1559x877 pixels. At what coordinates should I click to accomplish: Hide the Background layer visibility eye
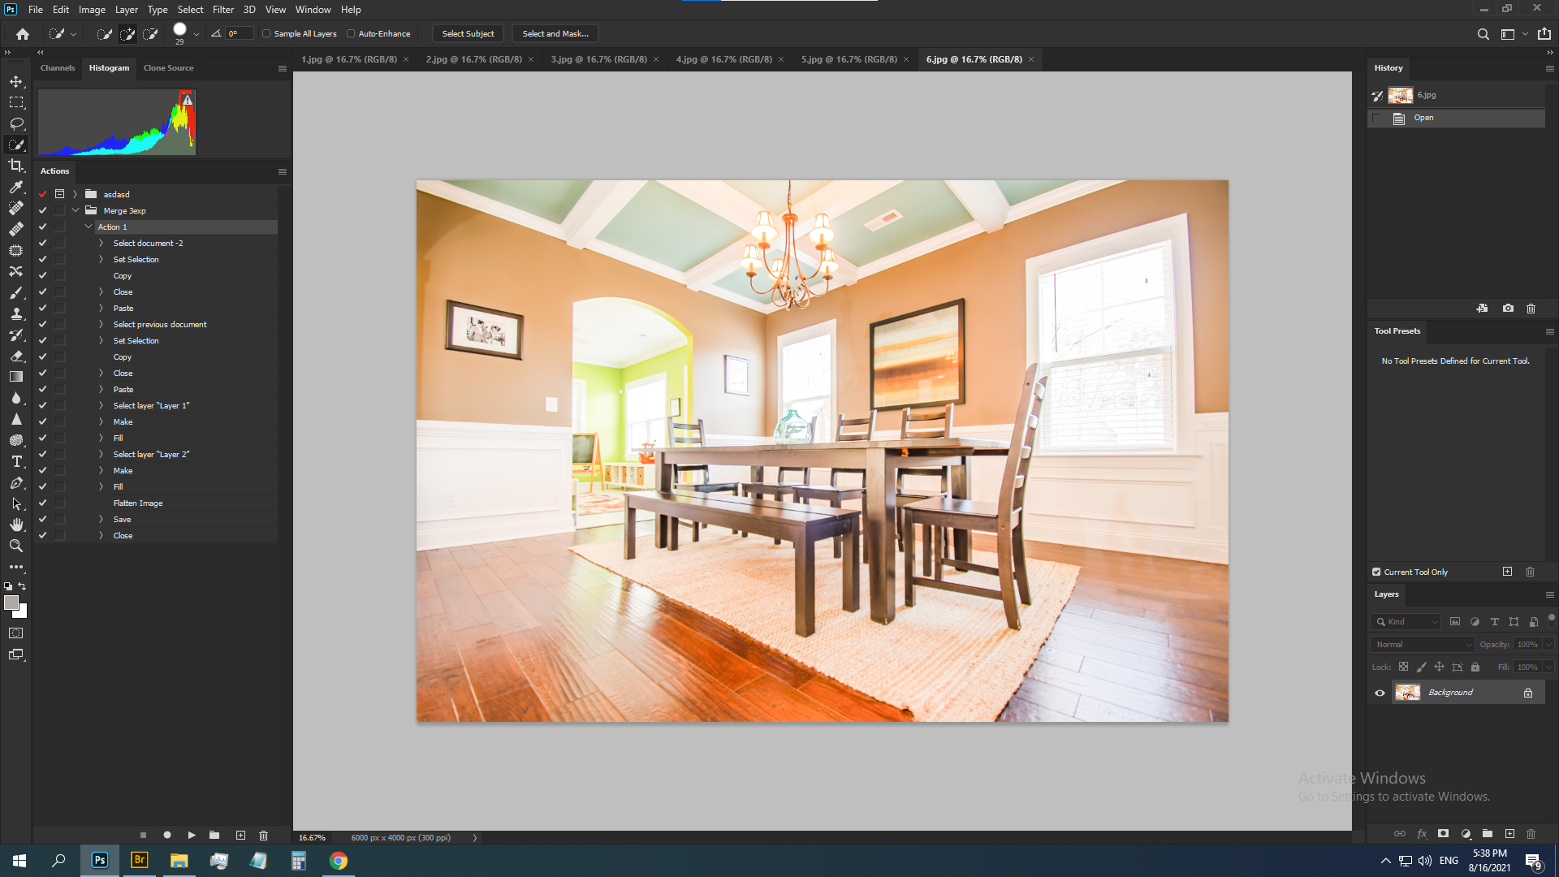[1380, 693]
